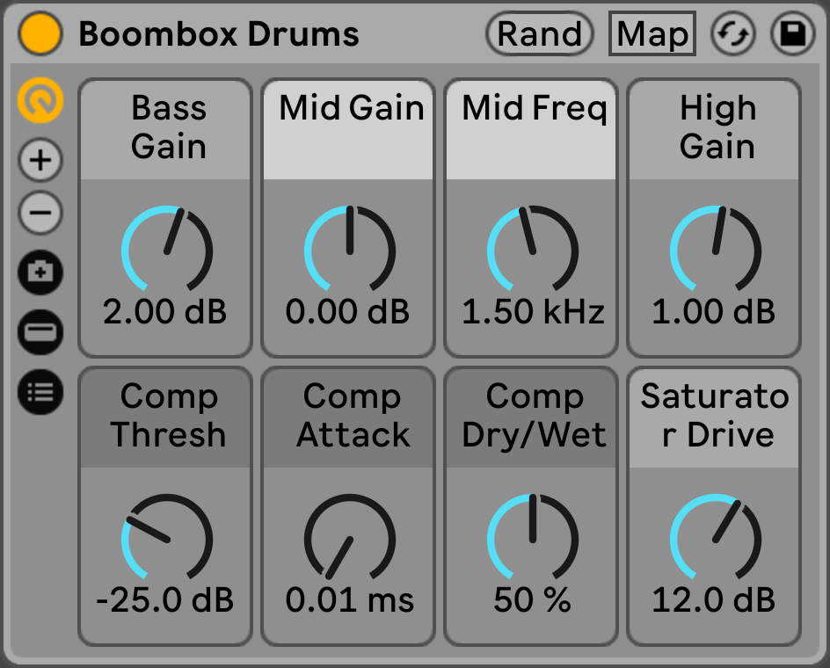Rename the rack by clicking Boombox Drums title
The image size is (830, 668).
[x=219, y=35]
